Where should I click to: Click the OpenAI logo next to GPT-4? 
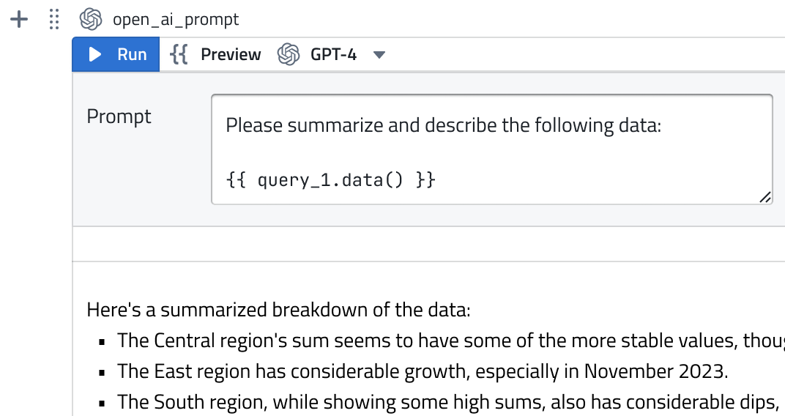coord(289,54)
